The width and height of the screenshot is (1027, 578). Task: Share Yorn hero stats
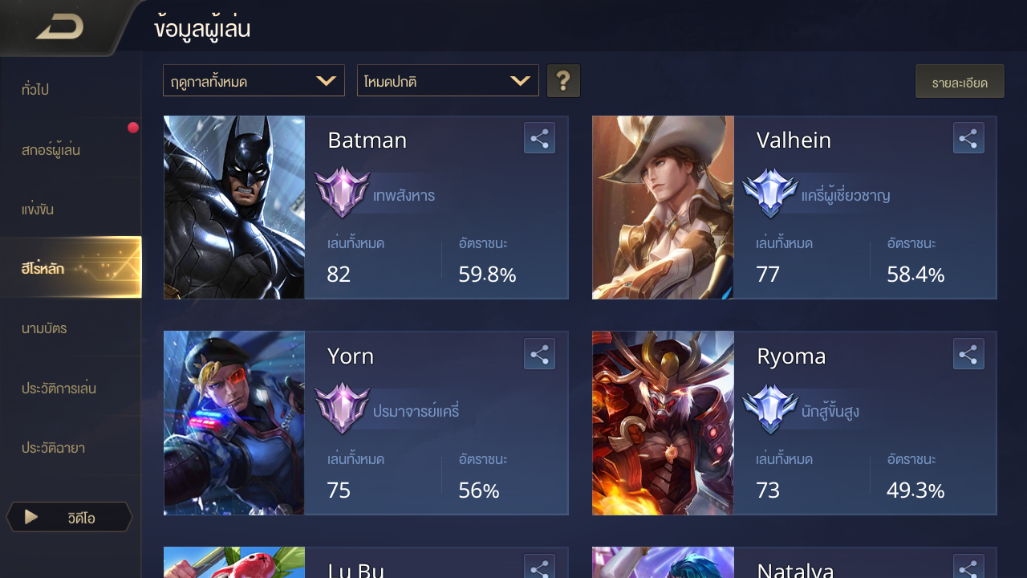[539, 354]
